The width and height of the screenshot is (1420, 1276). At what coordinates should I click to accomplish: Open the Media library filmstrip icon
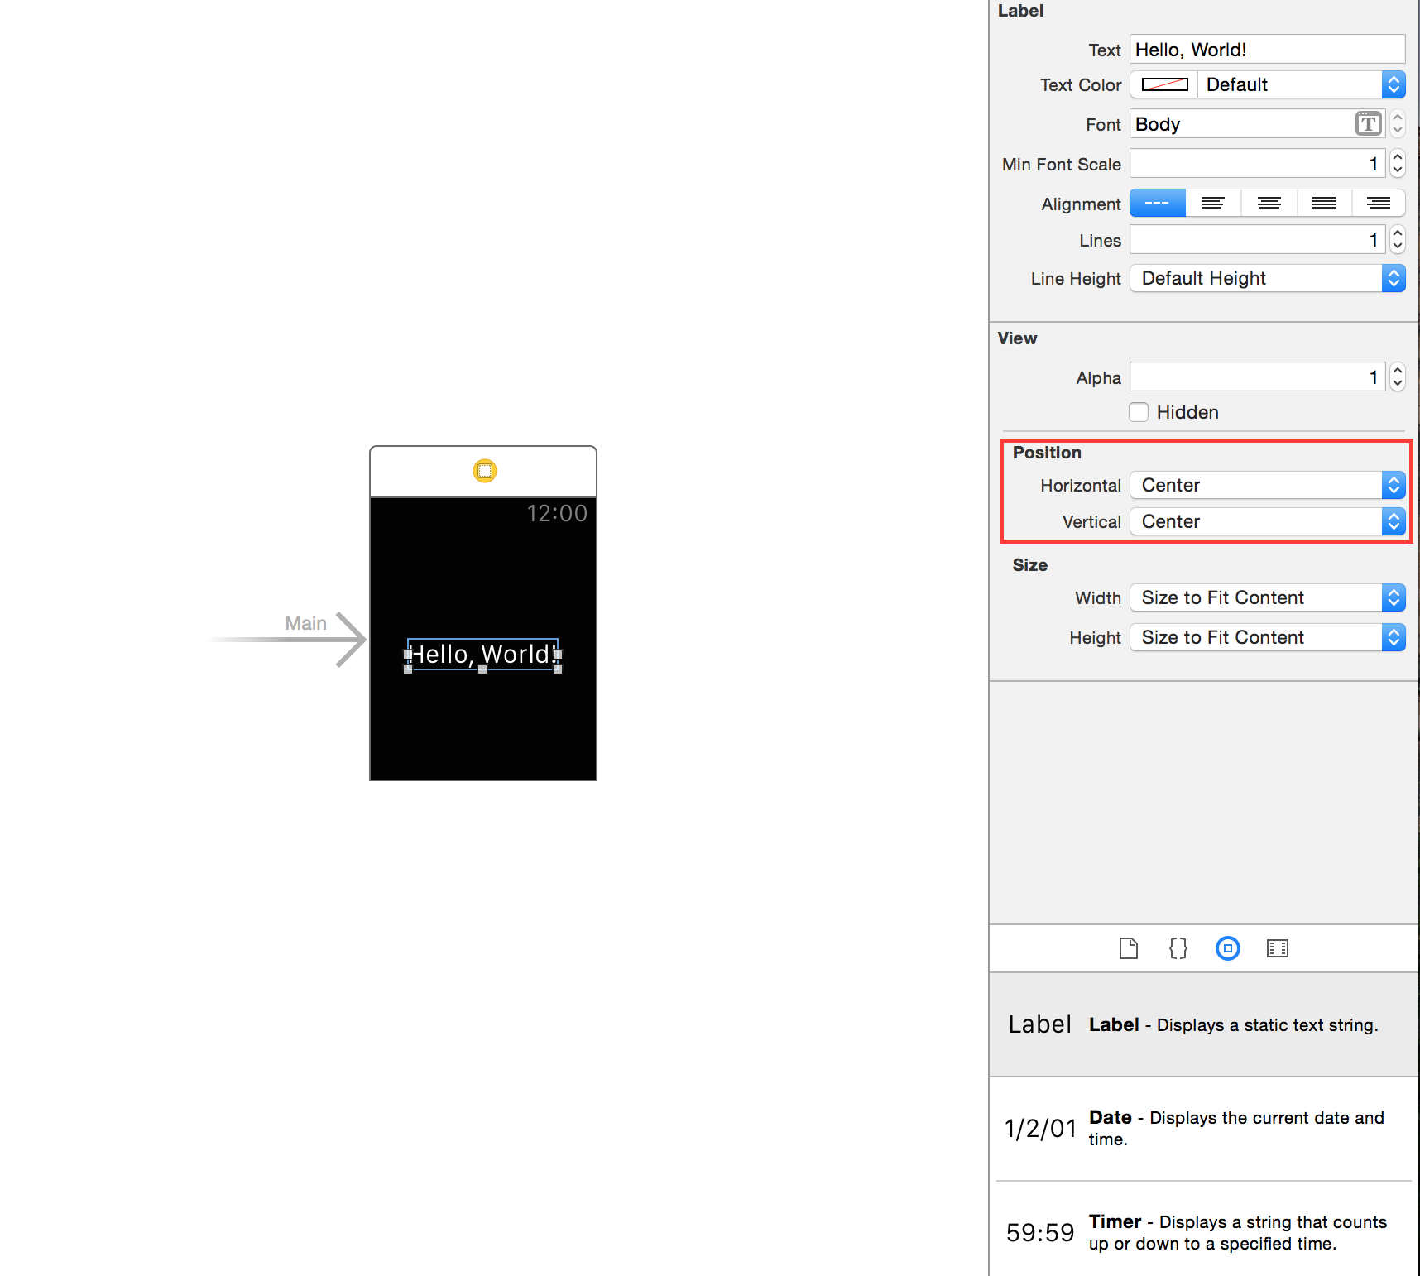[x=1278, y=948]
